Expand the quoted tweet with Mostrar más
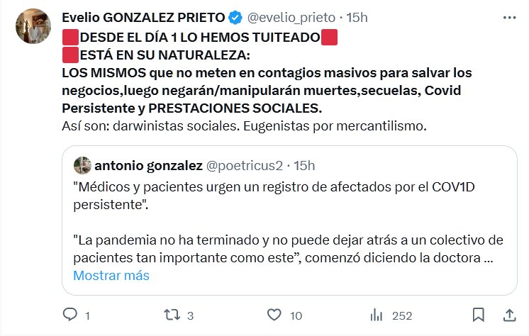The image size is (529, 336). pyautogui.click(x=111, y=275)
